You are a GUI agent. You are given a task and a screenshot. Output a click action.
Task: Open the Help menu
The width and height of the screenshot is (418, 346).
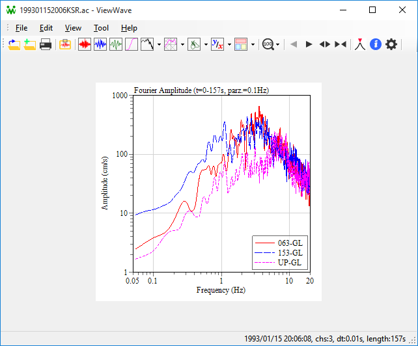129,28
